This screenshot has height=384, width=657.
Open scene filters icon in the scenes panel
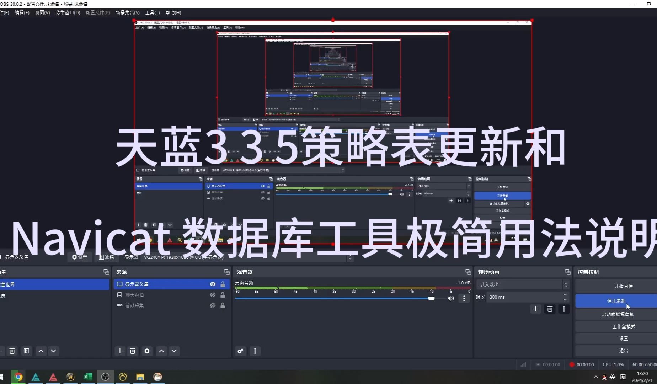pyautogui.click(x=26, y=351)
